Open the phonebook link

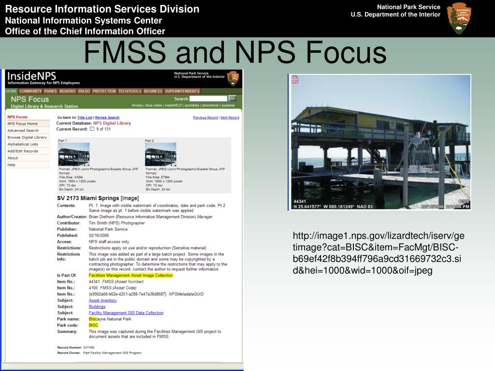210,105
